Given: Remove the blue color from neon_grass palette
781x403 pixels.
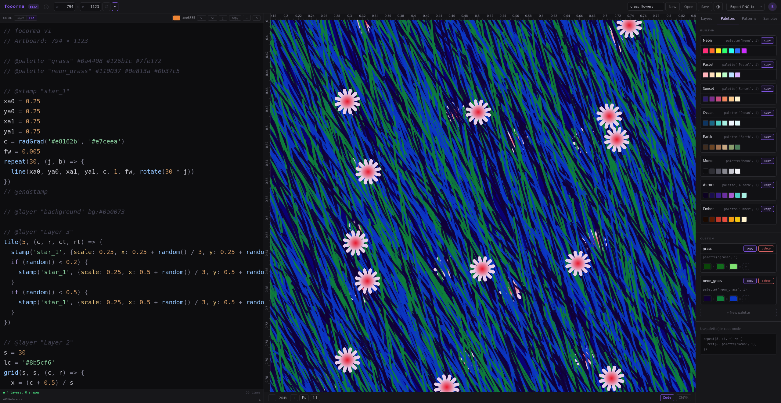Looking at the screenshot, I should (x=740, y=299).
